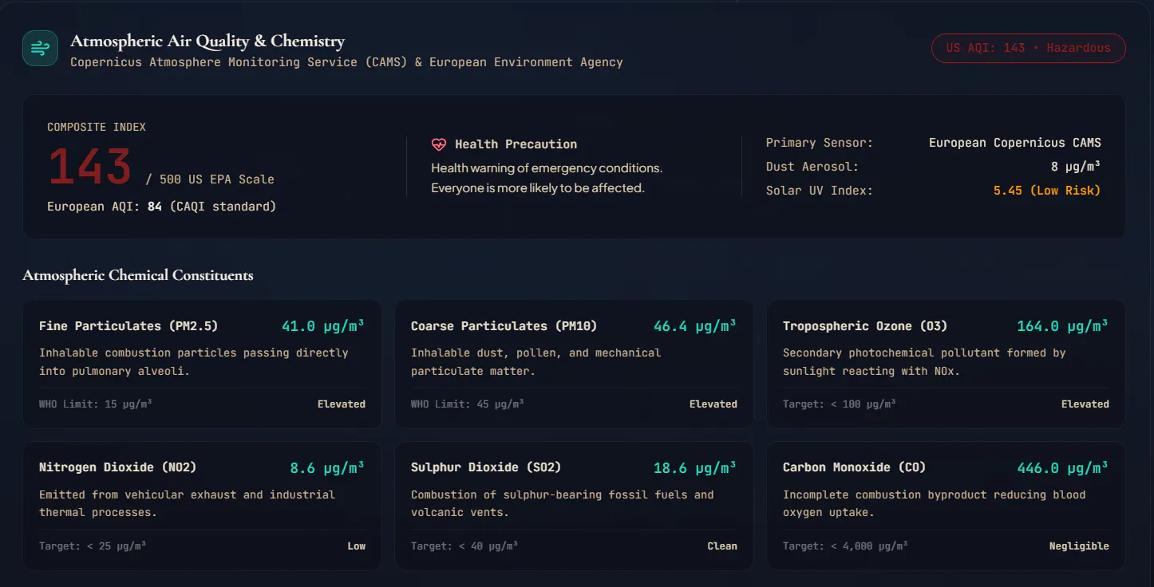Click the Solar UV Index 5.45 value
The width and height of the screenshot is (1154, 587).
1047,191
